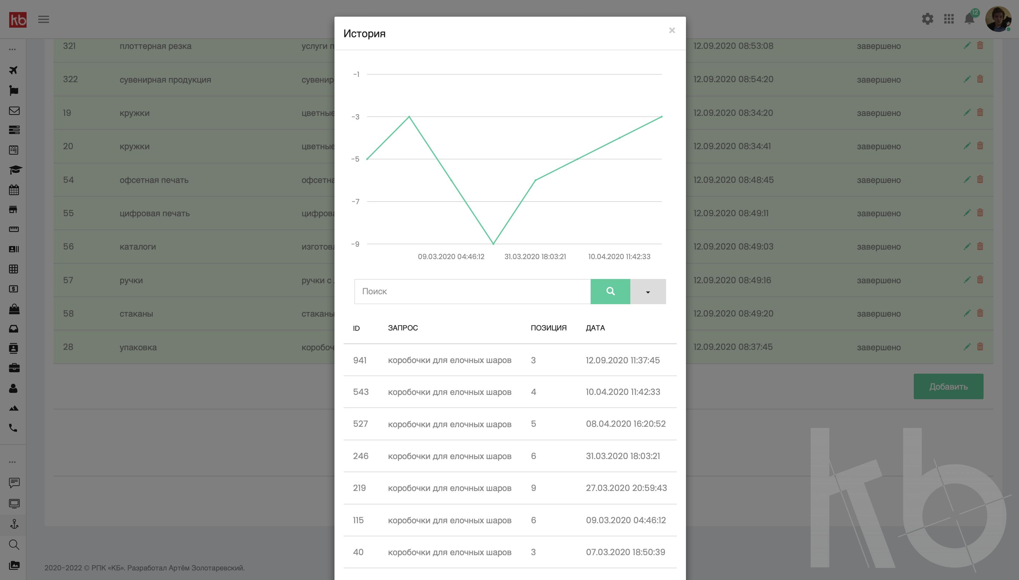This screenshot has height=580, width=1019.
Task: Open the chat message sidebar icon
Action: click(x=14, y=483)
